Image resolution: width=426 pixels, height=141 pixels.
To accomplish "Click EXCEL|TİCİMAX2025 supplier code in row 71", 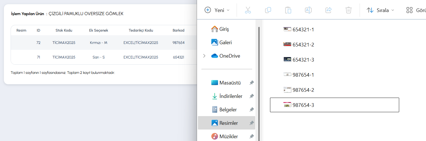I will pos(141,57).
